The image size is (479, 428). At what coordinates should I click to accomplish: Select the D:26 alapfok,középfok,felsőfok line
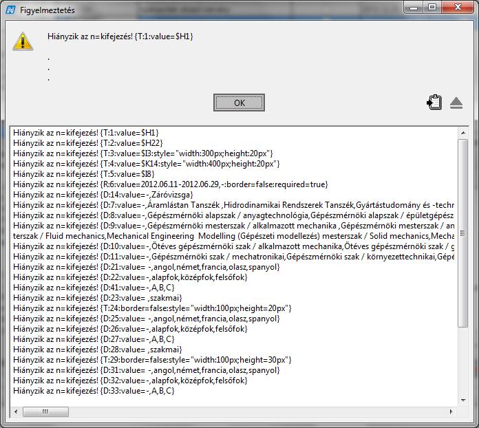(130, 329)
